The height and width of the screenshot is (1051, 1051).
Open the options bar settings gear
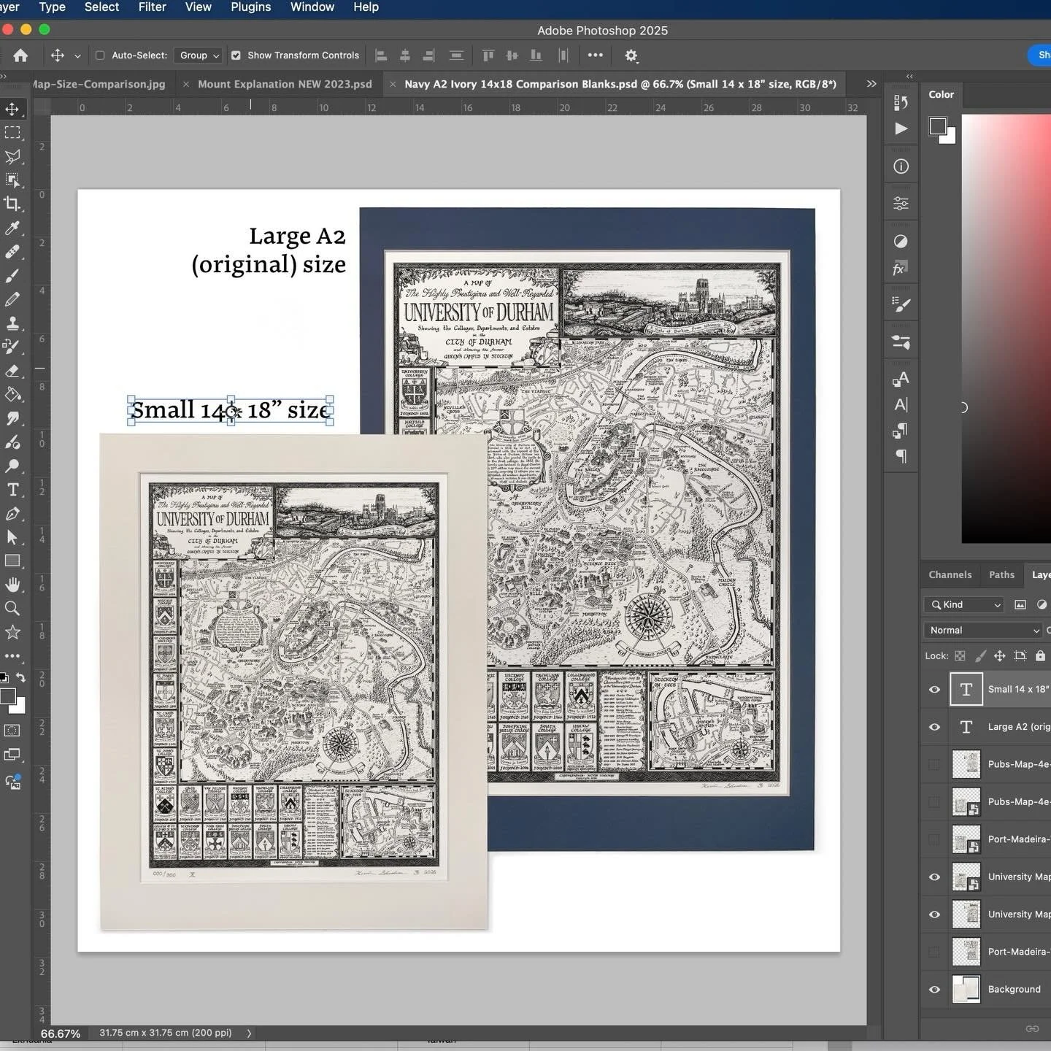click(x=631, y=55)
